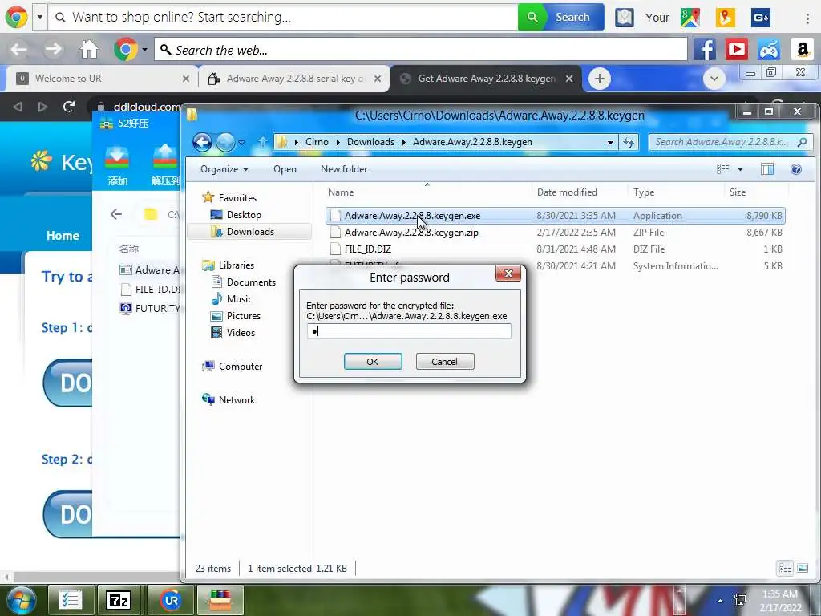Screen dimensions: 821x616
Task: Select Libraries in navigation pane
Action: coord(237,265)
